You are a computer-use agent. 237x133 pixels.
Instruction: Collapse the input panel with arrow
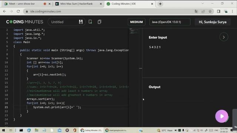224,37
